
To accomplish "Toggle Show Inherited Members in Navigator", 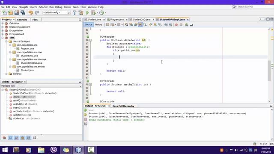I will pos(4,138).
